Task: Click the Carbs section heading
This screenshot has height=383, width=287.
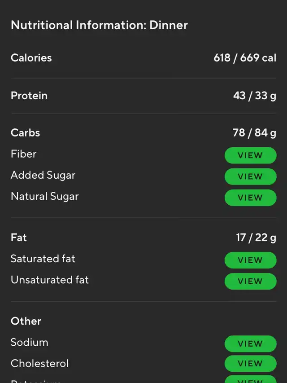Action: 26,133
